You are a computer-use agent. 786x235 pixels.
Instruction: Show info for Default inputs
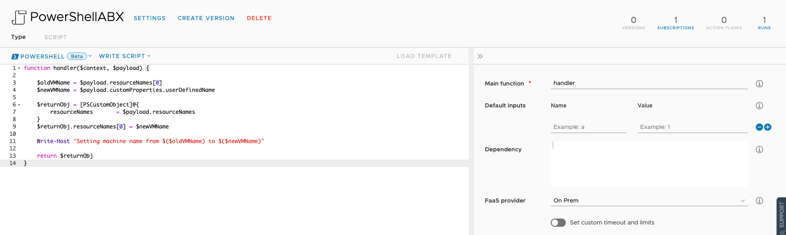point(759,106)
